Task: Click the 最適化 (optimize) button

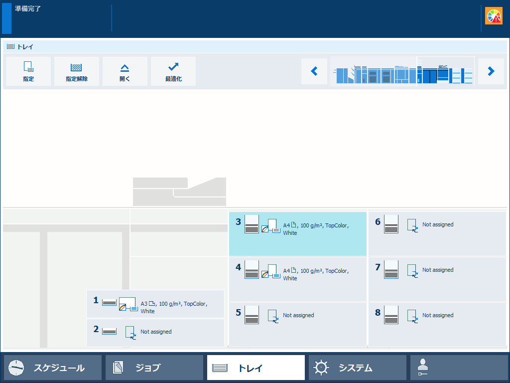Action: click(x=173, y=71)
